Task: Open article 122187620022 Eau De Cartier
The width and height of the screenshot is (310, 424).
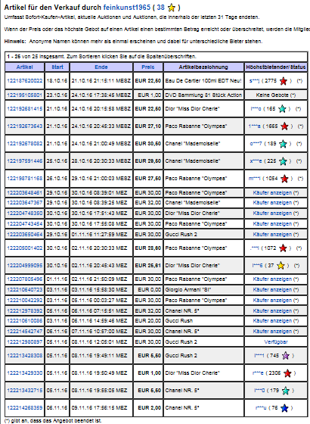Action: tap(24, 80)
